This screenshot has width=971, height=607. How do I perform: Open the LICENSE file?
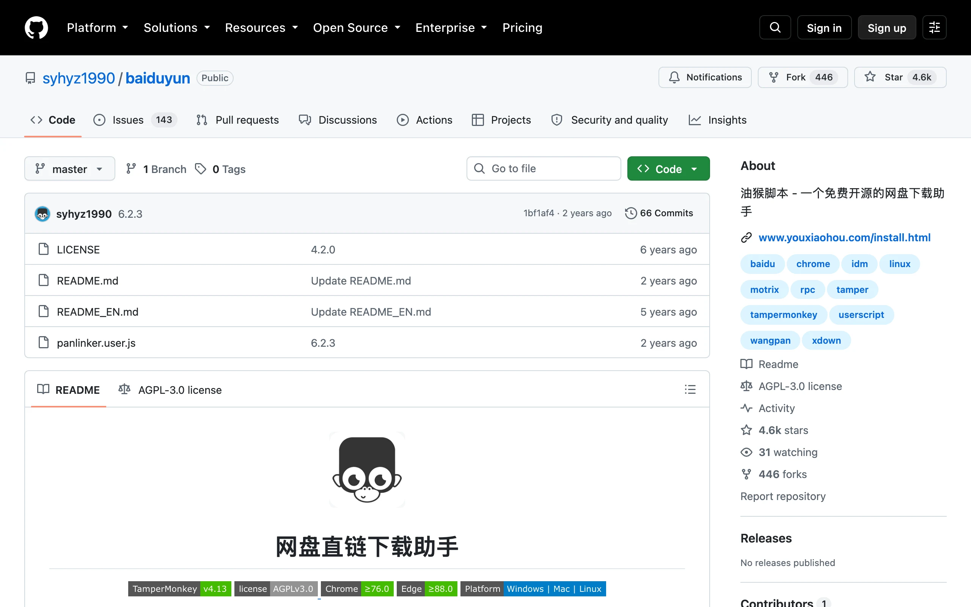(x=78, y=250)
